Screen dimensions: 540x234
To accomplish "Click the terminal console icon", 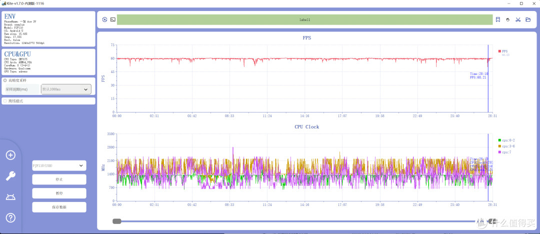I will click(x=113, y=19).
